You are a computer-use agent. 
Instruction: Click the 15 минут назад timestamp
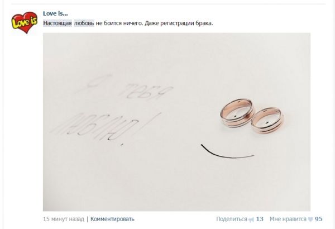point(64,219)
